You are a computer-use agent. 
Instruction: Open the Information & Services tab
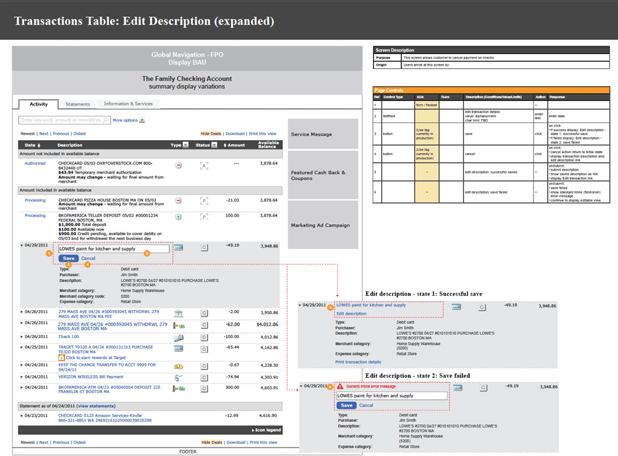pyautogui.click(x=128, y=104)
